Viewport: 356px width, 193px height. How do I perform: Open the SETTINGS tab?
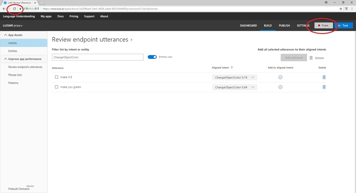pos(303,25)
